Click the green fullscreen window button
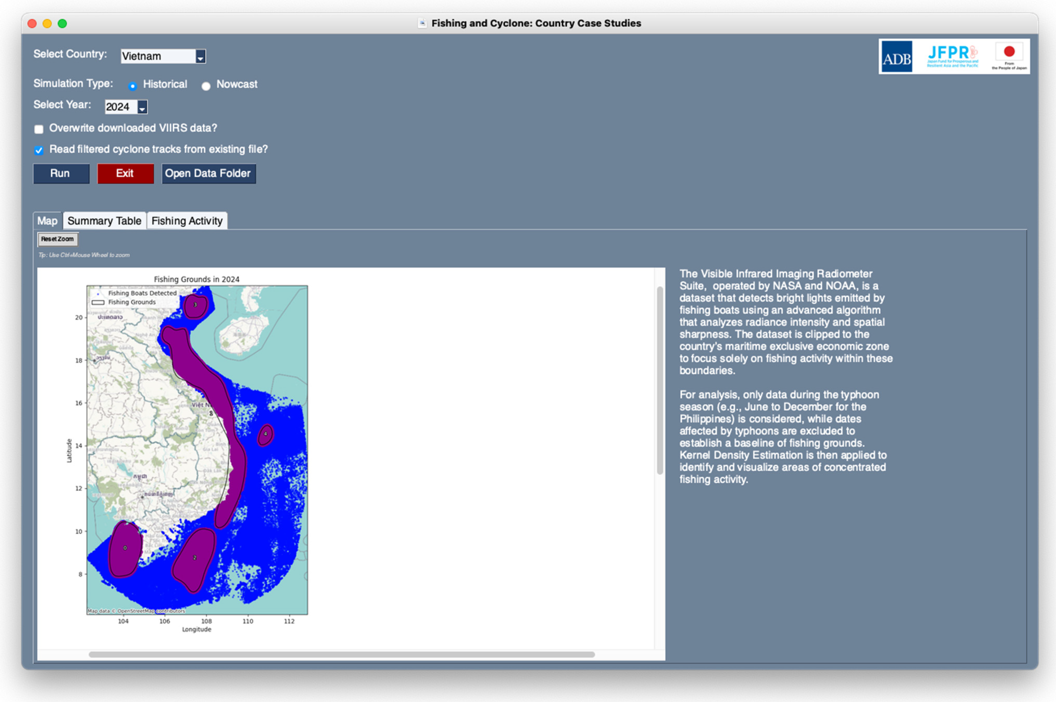Viewport: 1056px width, 702px height. click(x=62, y=23)
